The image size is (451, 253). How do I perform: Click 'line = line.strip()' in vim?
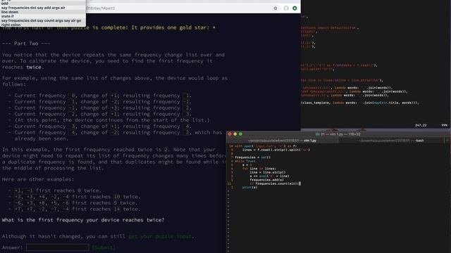tap(268, 172)
